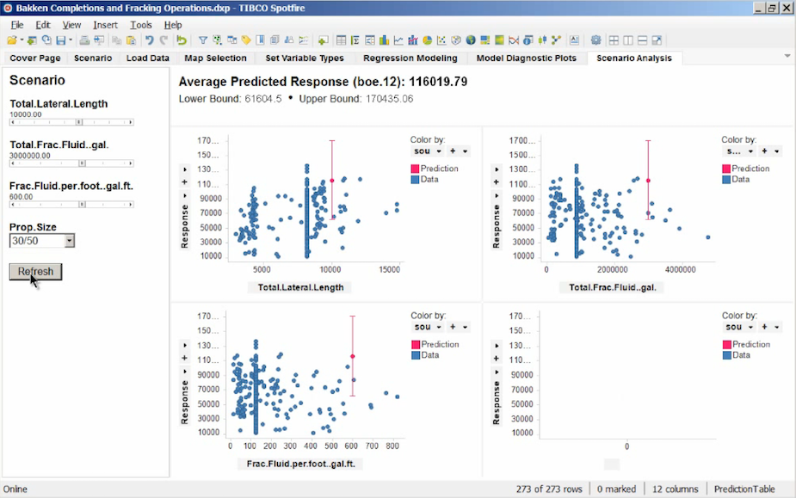Viewport: 796px width, 498px height.
Task: Click the add new page icon
Action: click(x=323, y=40)
